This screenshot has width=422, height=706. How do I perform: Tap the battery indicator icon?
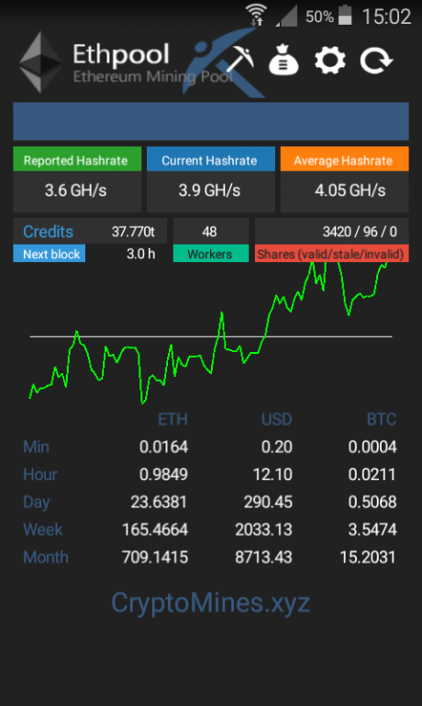[x=345, y=16]
